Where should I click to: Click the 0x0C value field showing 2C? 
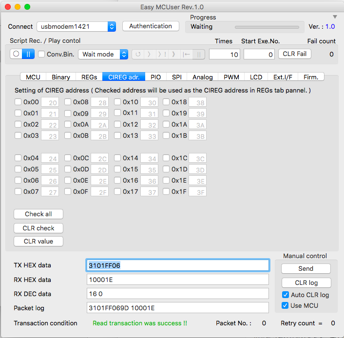point(99,158)
